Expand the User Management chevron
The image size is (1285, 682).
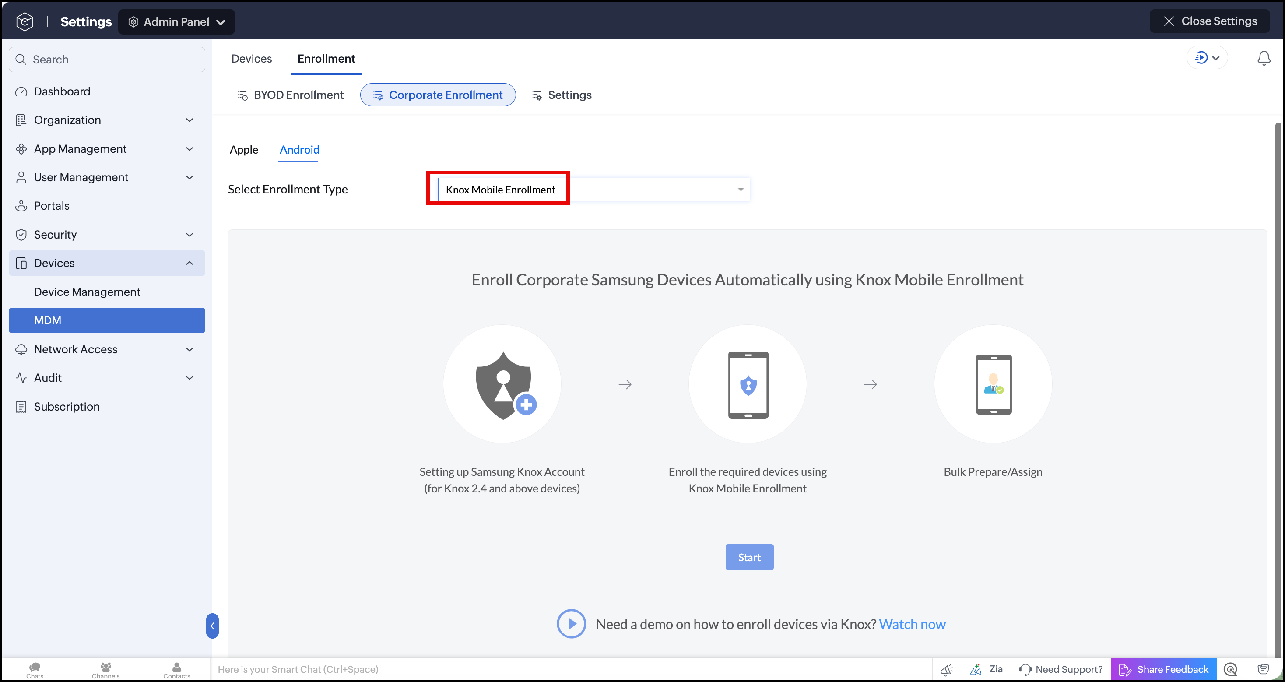tap(190, 178)
